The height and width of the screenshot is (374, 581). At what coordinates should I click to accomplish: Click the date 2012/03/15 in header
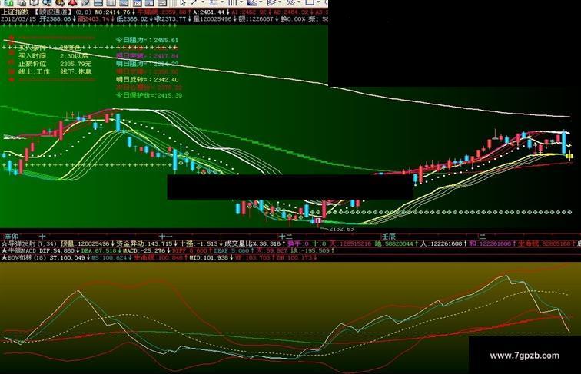tap(18, 18)
